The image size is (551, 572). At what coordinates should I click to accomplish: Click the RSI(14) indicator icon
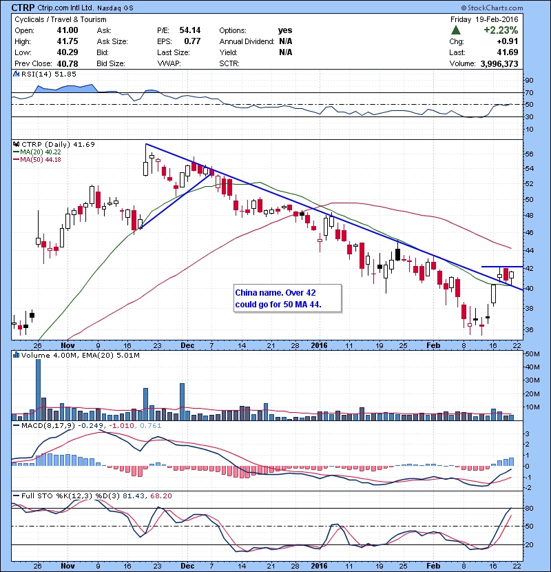[x=16, y=74]
